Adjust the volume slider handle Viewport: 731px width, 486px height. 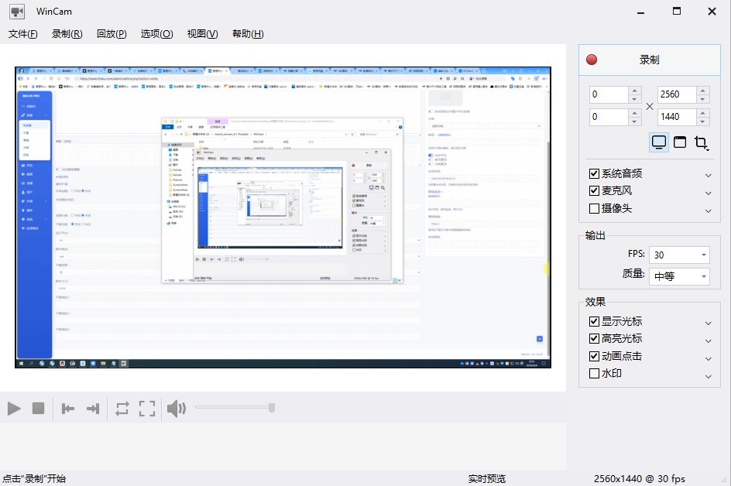click(x=272, y=408)
